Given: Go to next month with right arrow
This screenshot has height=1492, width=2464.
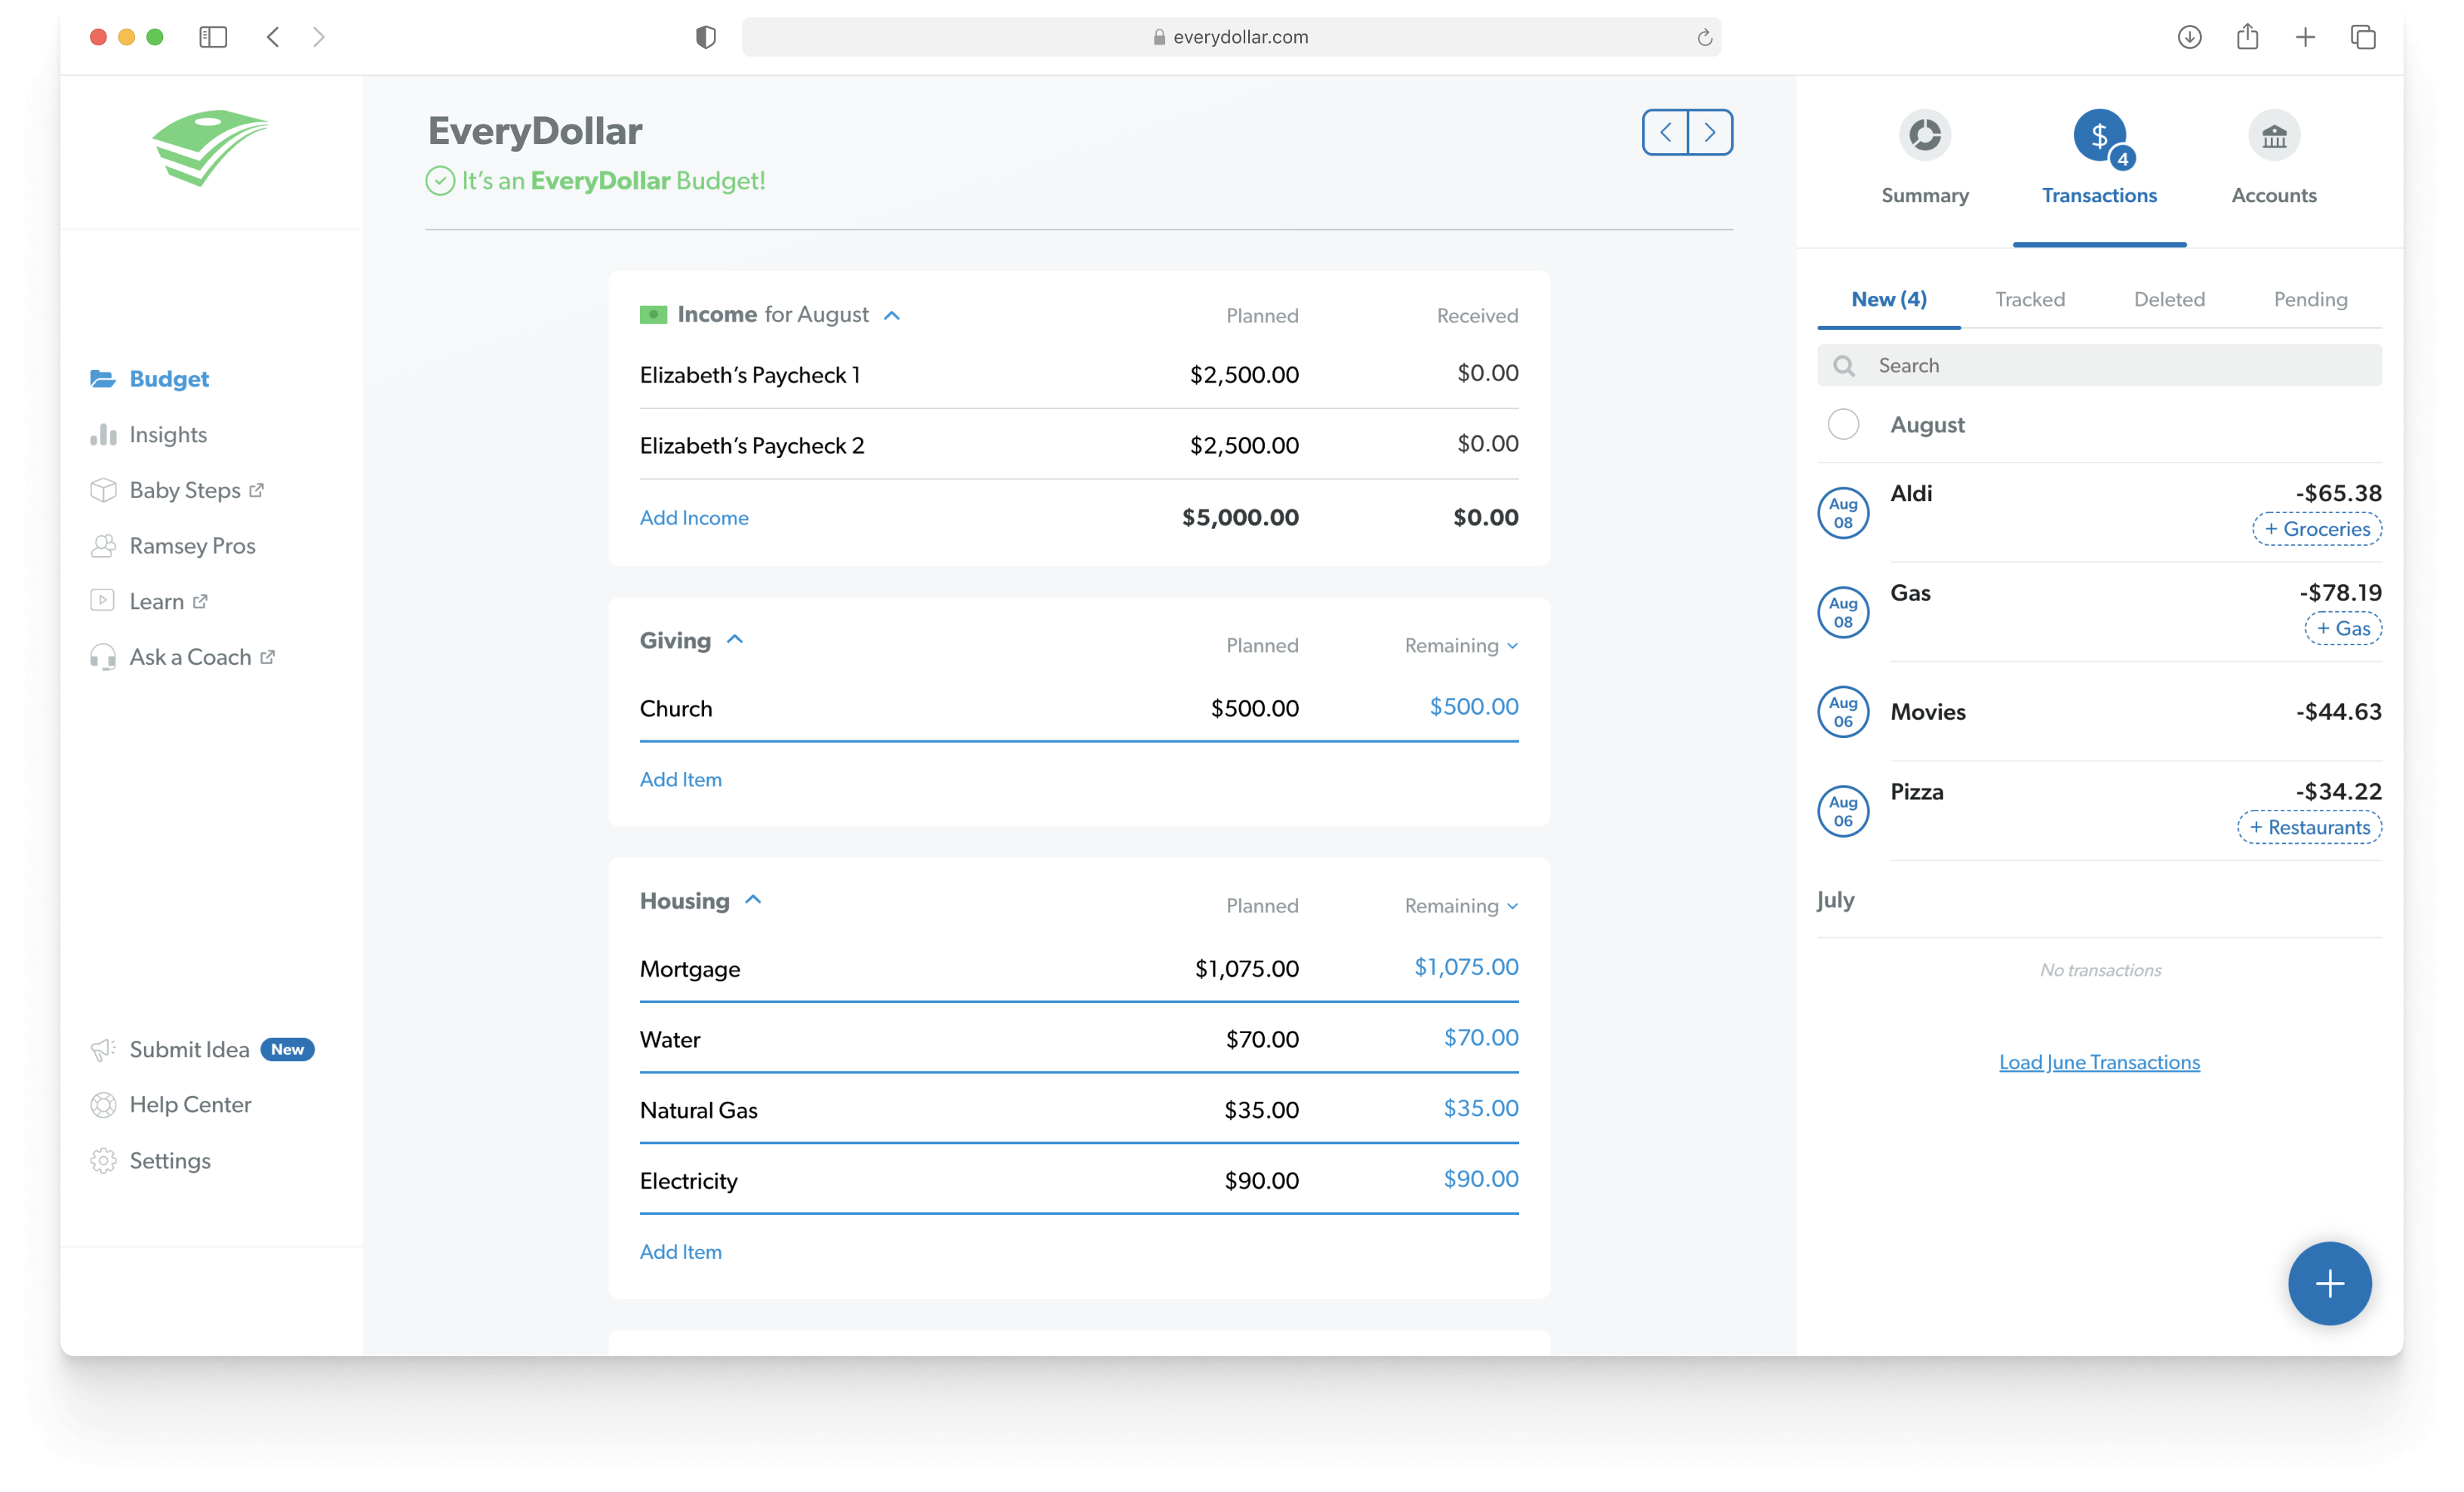Looking at the screenshot, I should click(1710, 132).
